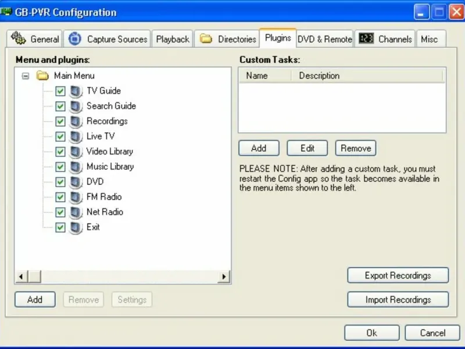Select the Exit tree item text
Screen dimensions: 465x349
pos(93,227)
